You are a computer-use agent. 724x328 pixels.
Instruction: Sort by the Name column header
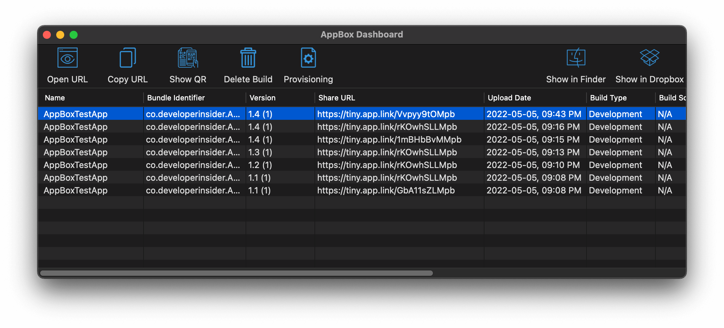point(55,98)
